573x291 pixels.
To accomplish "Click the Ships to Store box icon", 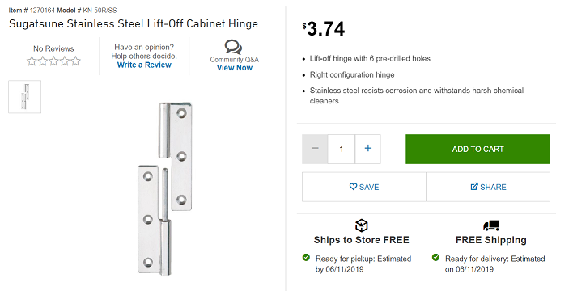I will pos(361,226).
